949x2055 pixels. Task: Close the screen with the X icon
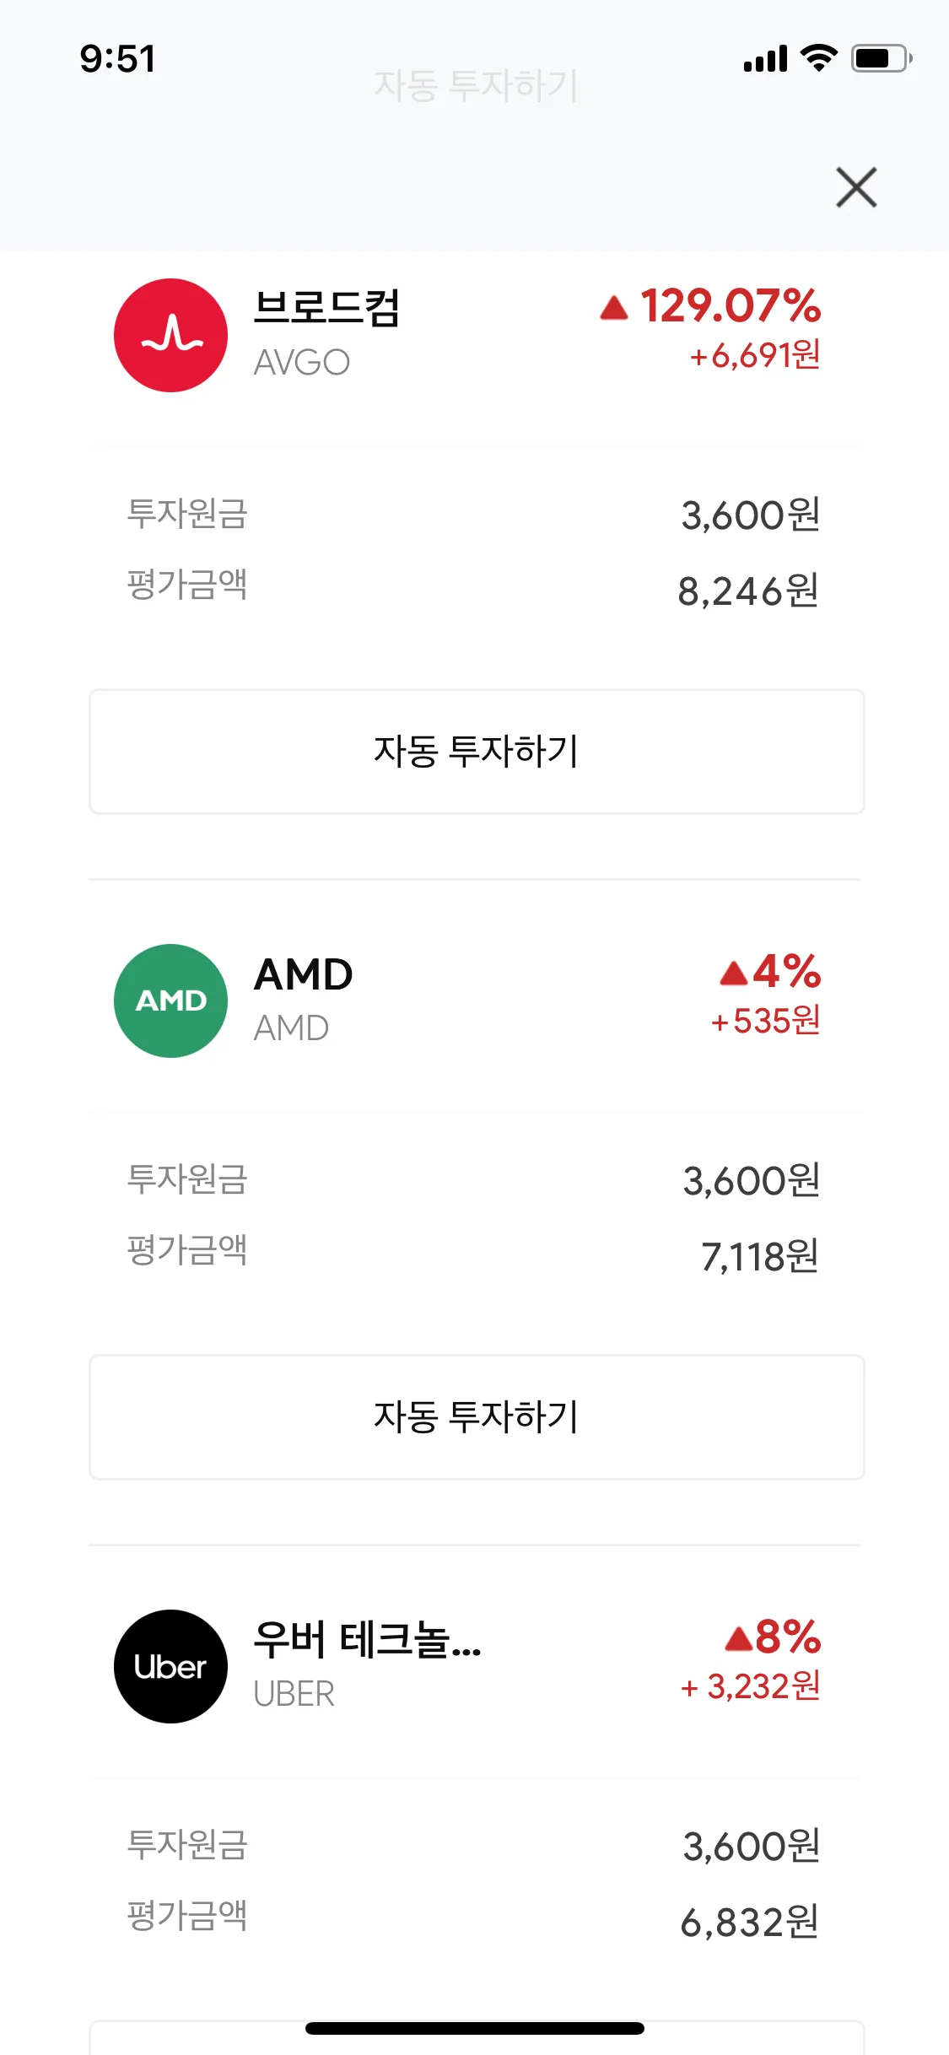tap(856, 187)
